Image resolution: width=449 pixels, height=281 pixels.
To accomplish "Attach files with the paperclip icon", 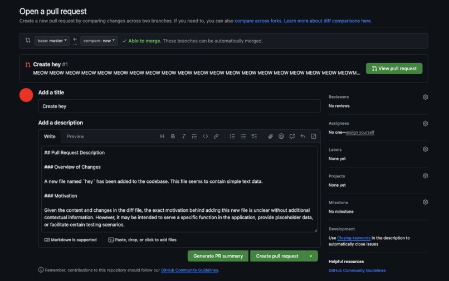I will (x=270, y=136).
